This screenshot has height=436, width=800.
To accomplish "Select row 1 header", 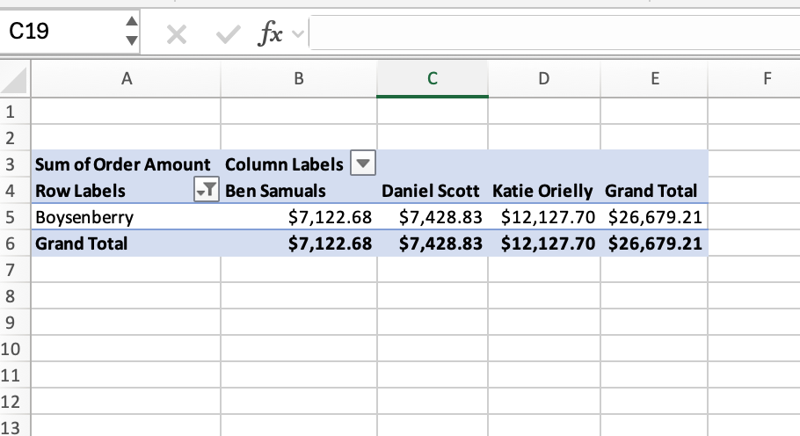I will coord(15,111).
